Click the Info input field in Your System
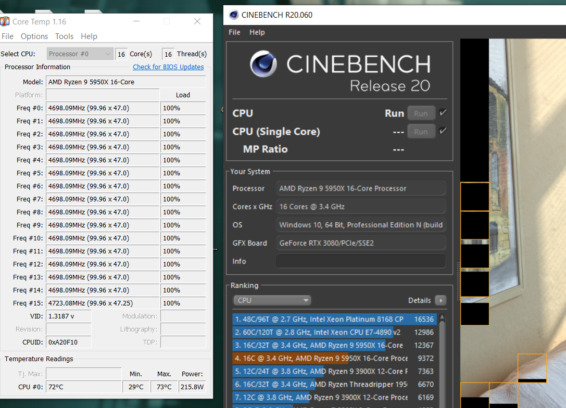This screenshot has height=408, width=566. point(361,261)
